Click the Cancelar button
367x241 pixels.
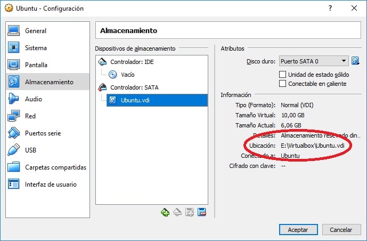coord(341,229)
